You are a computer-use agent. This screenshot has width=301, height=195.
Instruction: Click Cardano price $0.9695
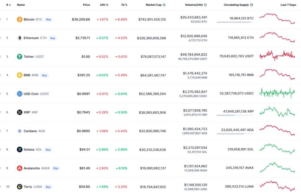(x=83, y=131)
